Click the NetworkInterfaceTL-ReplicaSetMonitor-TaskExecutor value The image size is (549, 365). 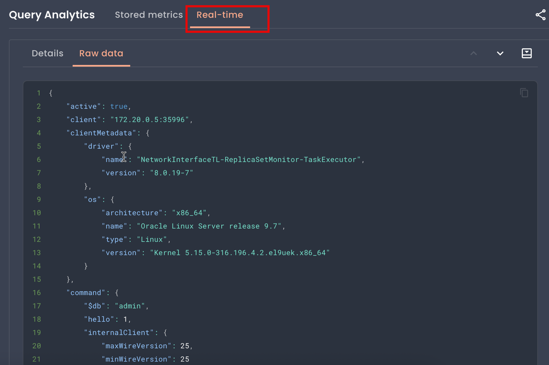point(248,160)
